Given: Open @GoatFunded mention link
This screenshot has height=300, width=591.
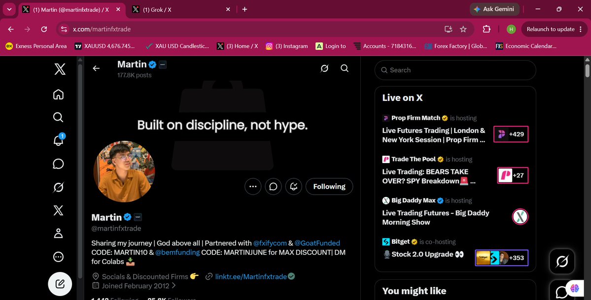Looking at the screenshot, I should click(x=317, y=243).
